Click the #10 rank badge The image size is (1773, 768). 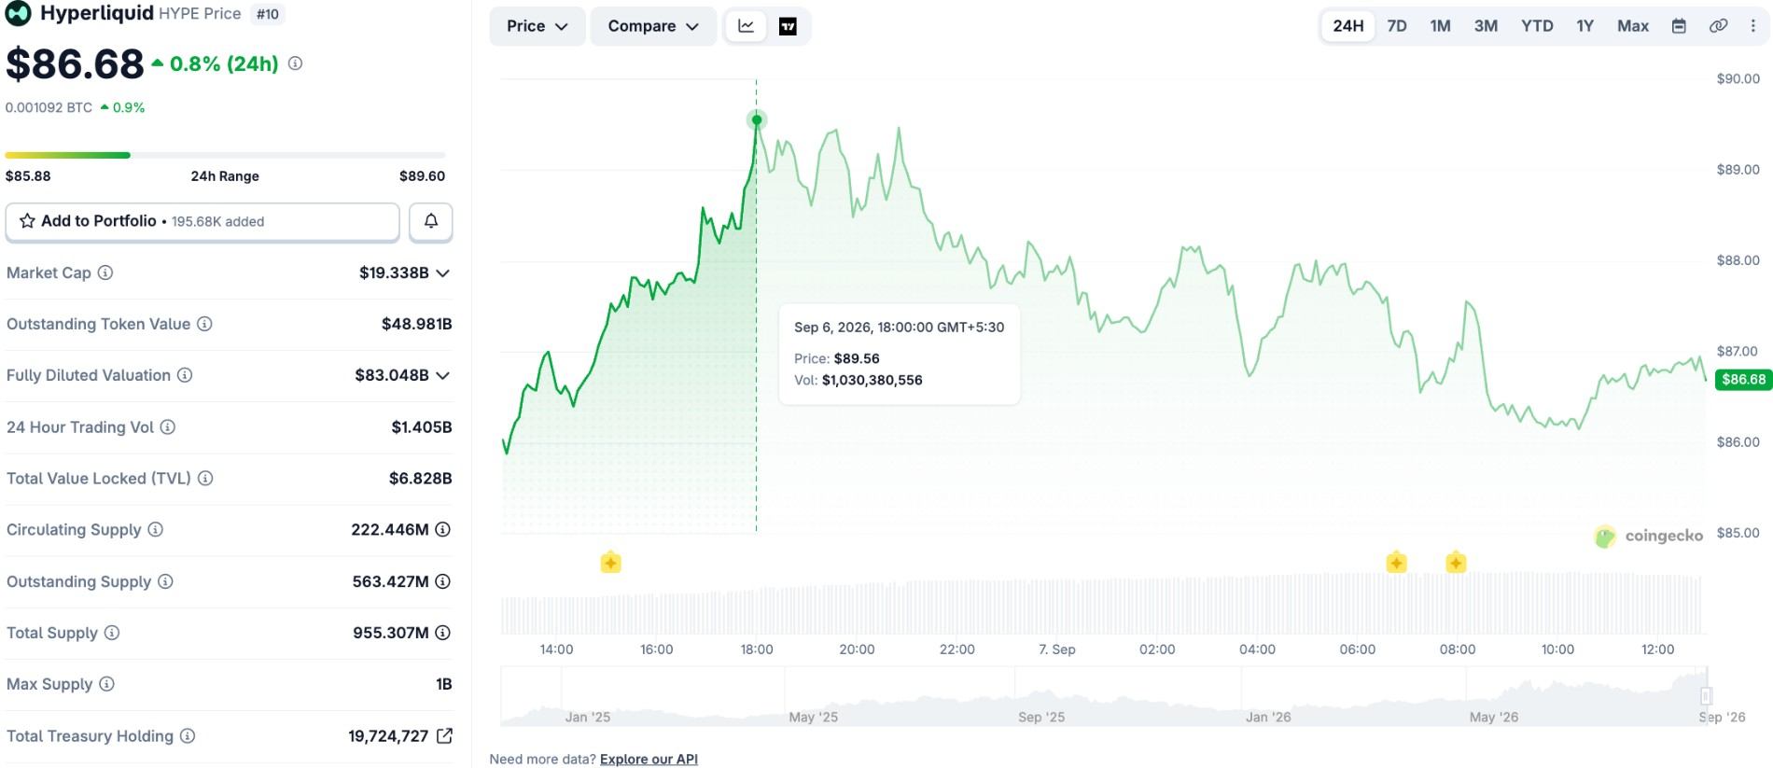tap(268, 14)
